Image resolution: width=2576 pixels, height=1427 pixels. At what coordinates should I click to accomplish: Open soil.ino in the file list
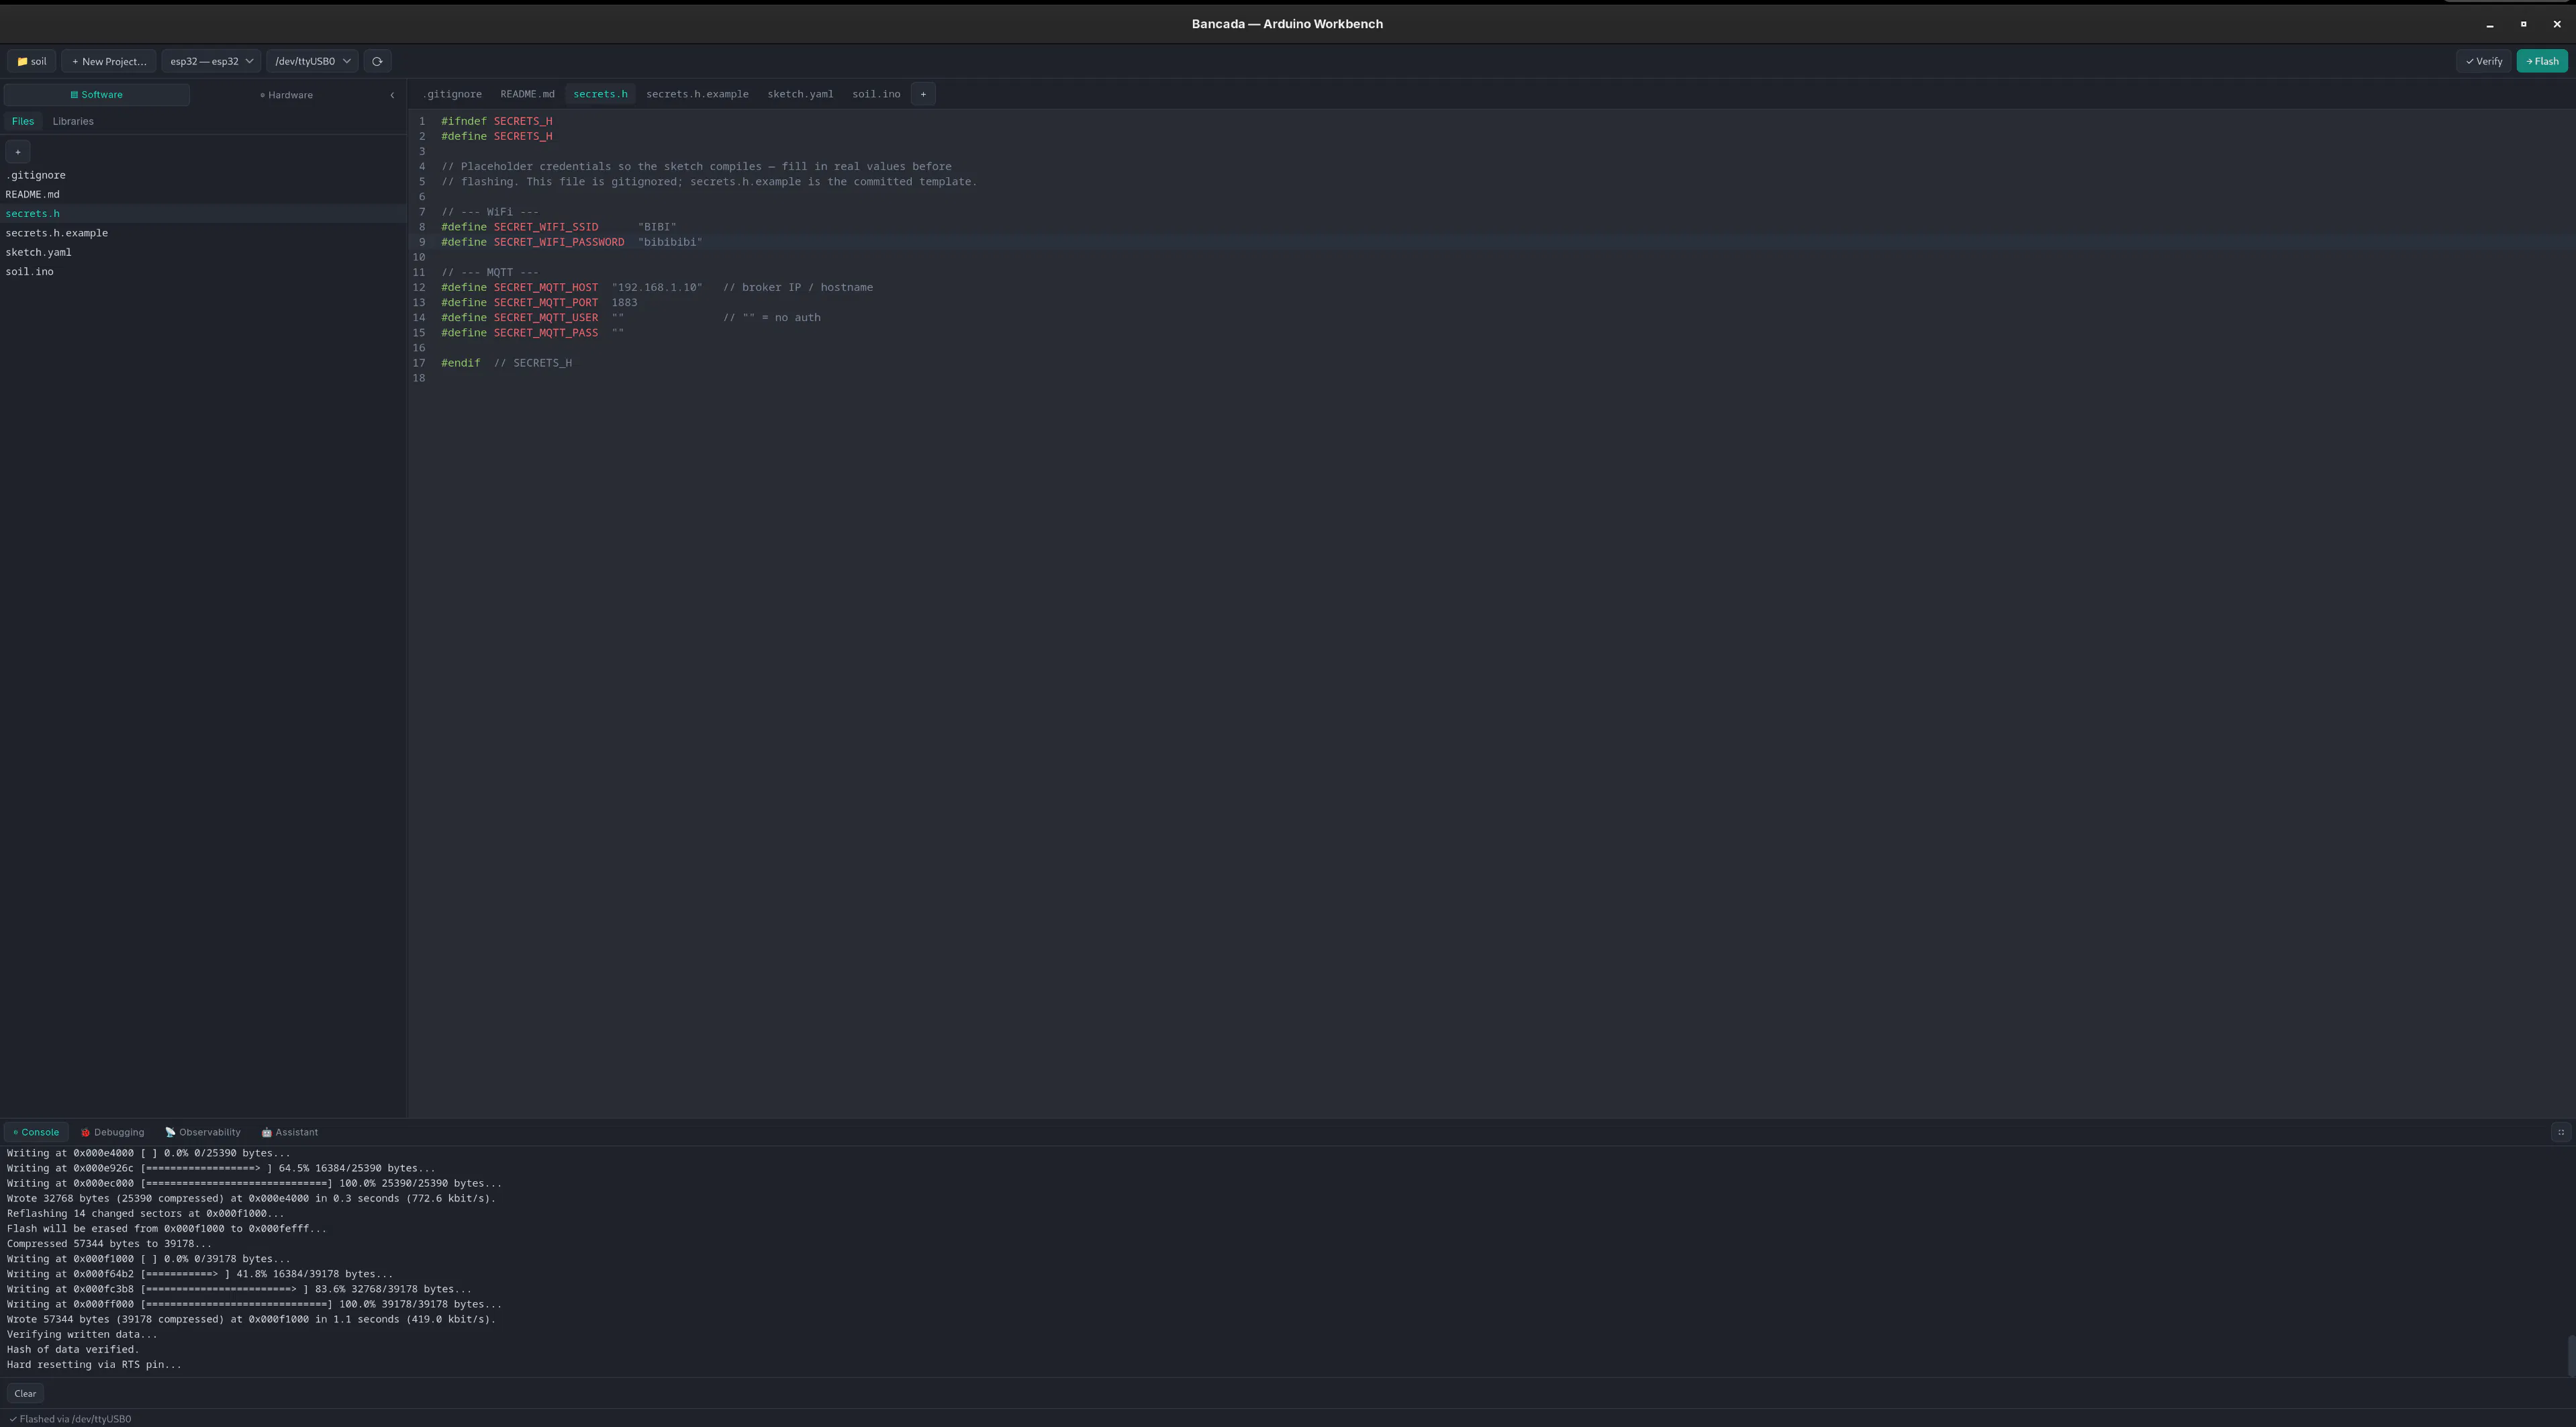203,271
